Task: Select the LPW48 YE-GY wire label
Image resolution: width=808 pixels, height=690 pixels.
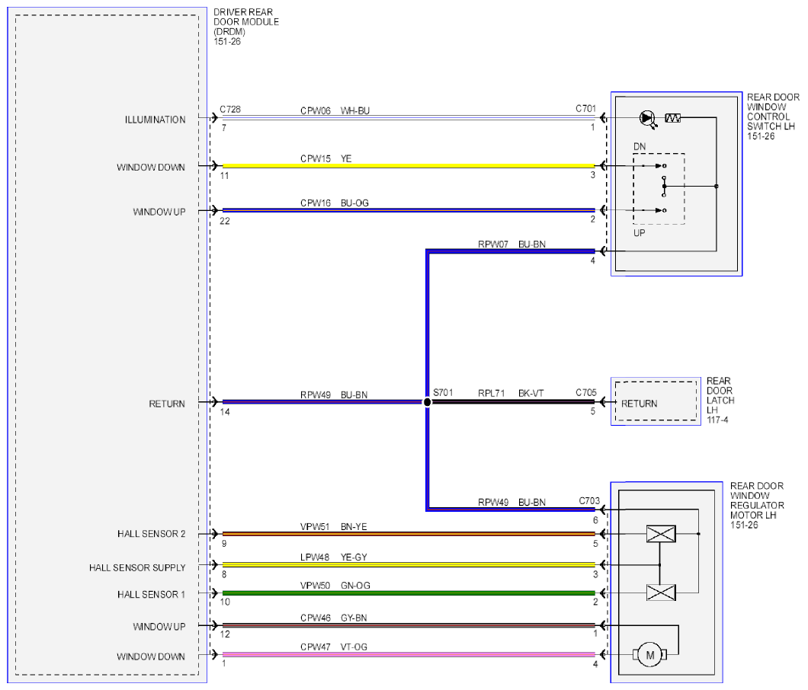Action: coord(334,557)
